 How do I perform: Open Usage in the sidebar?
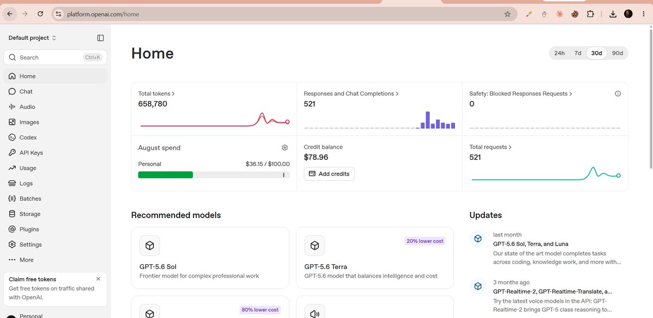tap(56, 168)
